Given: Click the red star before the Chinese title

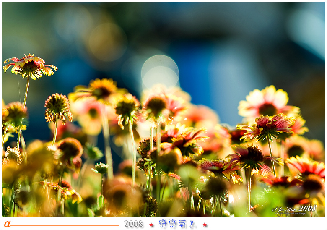Looking at the screenshot, I should coord(151,225).
